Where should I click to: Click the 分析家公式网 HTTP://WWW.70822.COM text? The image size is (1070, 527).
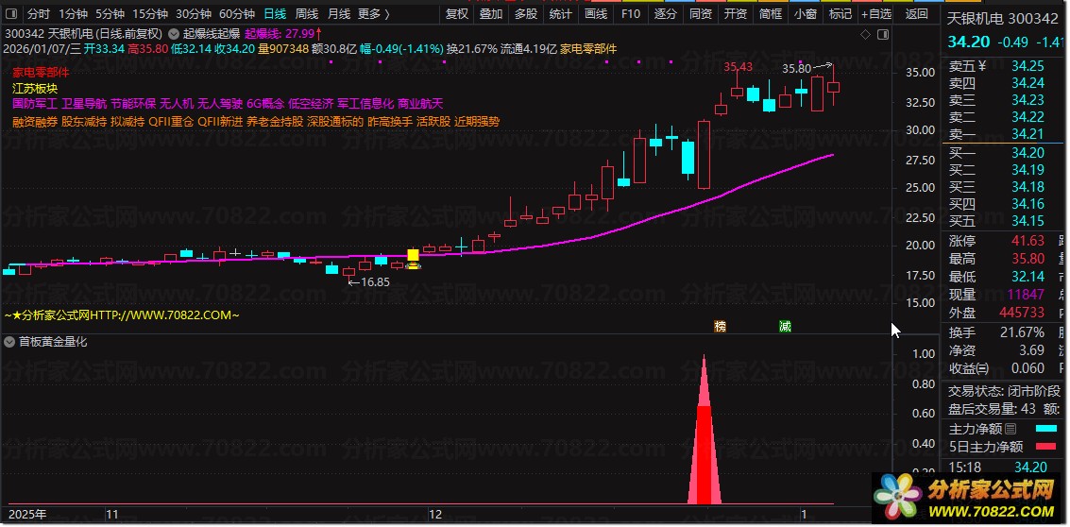pos(122,315)
